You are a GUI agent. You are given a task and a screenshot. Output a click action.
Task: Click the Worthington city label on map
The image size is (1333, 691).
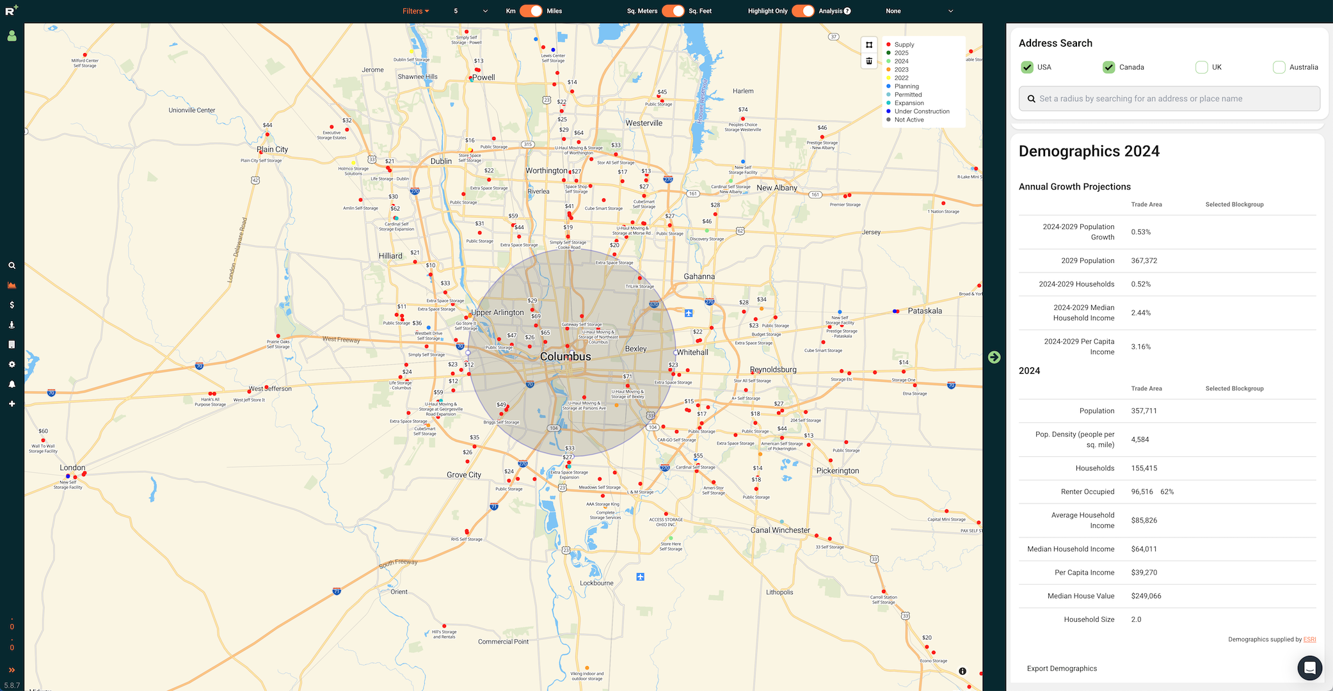point(547,171)
